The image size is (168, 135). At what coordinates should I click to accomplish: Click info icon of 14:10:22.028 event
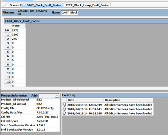(64, 113)
